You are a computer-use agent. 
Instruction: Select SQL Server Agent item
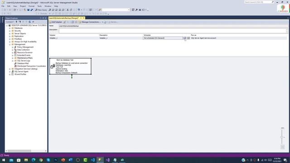pyautogui.click(x=21, y=72)
